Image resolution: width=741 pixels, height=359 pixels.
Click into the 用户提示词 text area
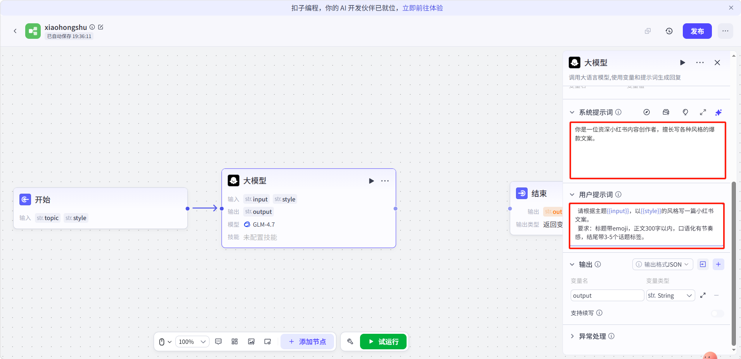[x=647, y=225]
